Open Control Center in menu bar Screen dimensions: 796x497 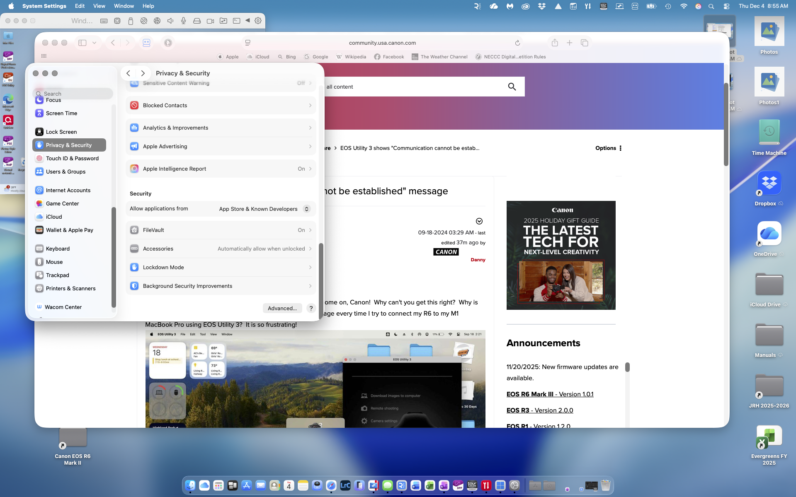tap(726, 6)
